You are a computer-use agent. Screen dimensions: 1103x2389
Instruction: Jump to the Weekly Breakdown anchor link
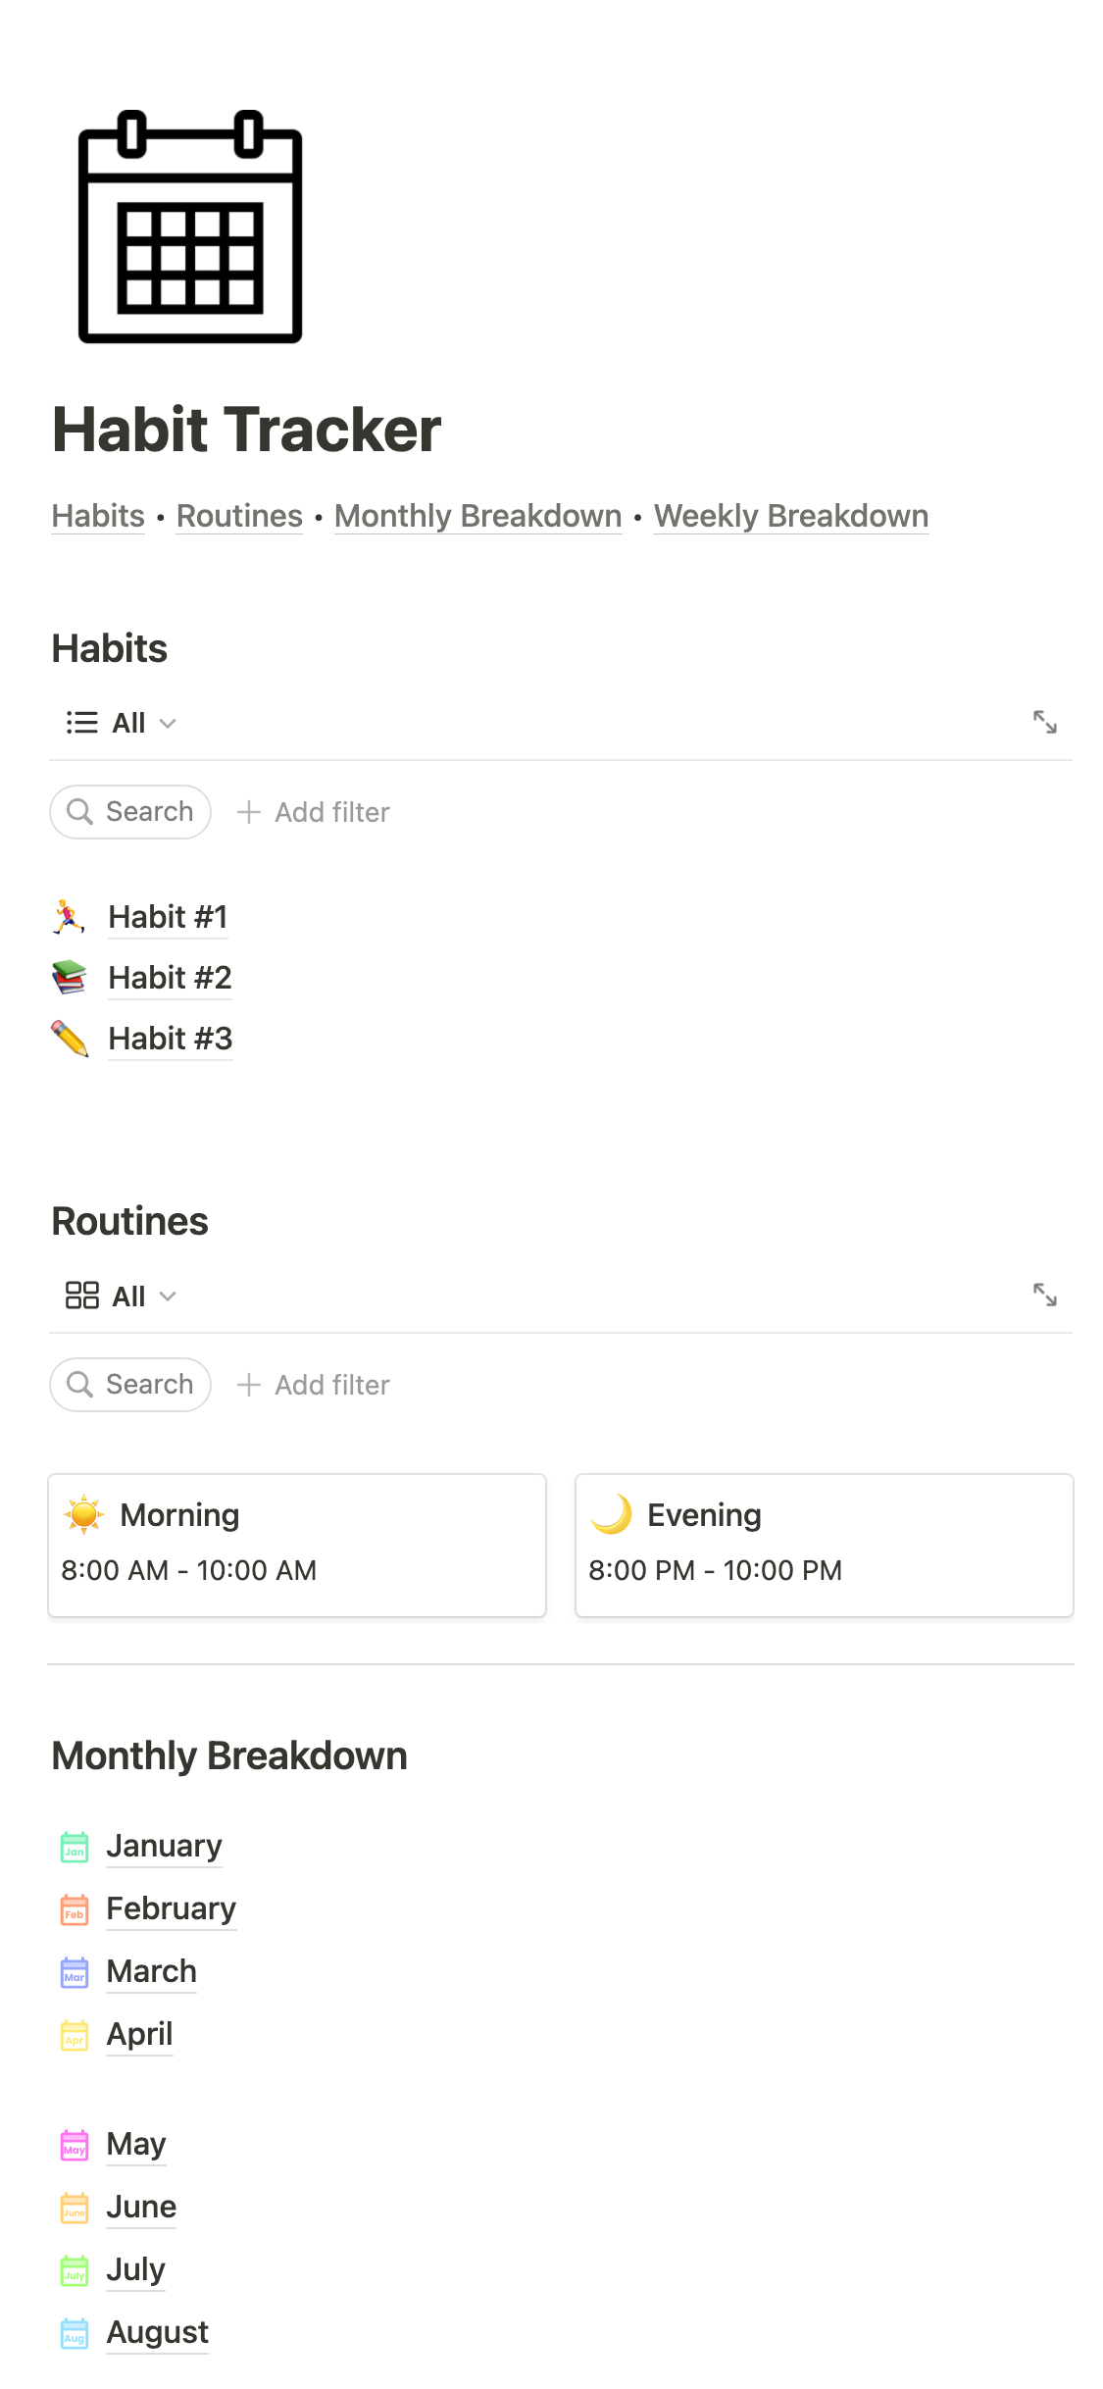(790, 516)
